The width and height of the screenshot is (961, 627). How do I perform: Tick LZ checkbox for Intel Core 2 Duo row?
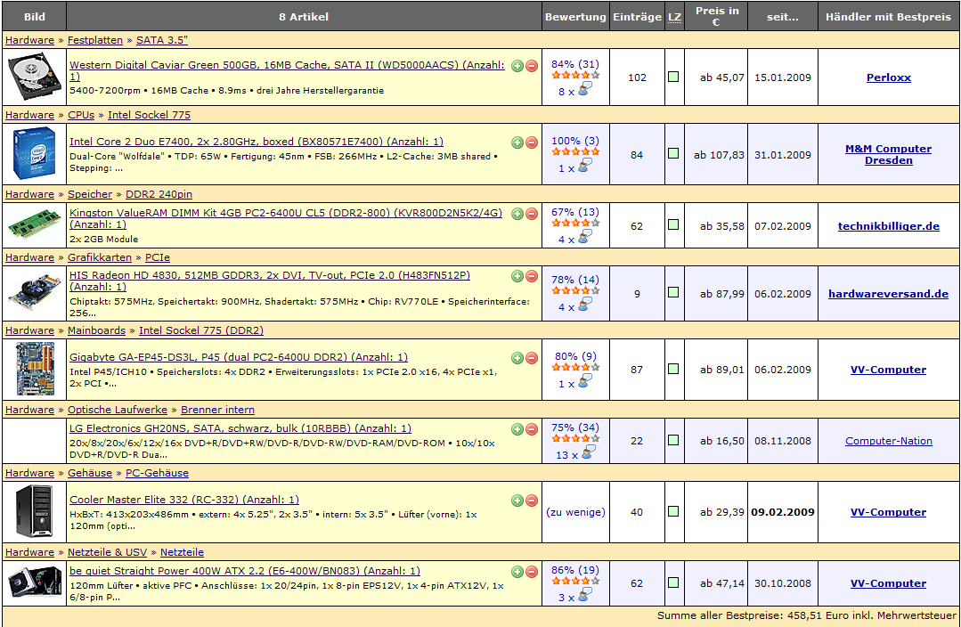[x=673, y=153]
